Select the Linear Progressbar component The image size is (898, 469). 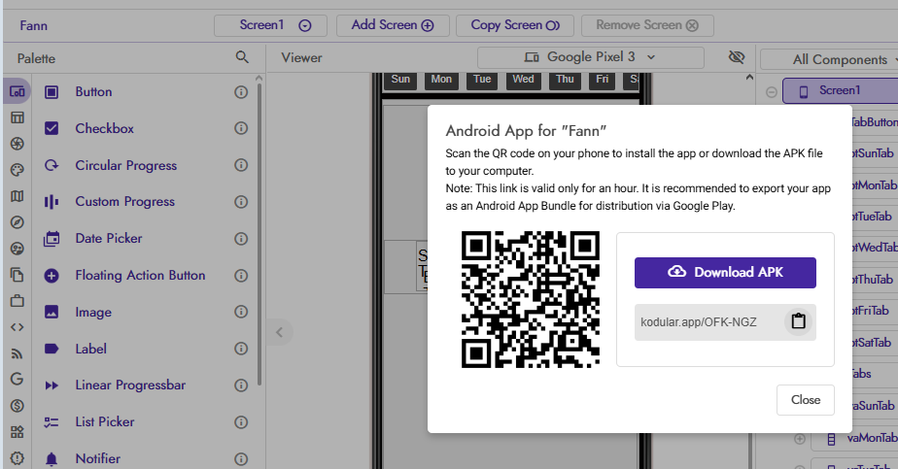(x=129, y=385)
